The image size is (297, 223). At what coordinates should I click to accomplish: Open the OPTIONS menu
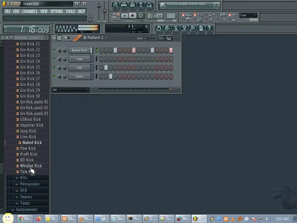57,11
